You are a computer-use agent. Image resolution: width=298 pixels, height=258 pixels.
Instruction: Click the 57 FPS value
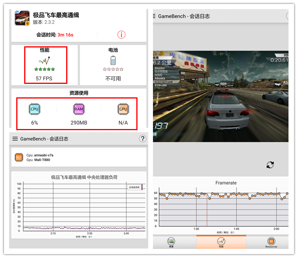44,78
